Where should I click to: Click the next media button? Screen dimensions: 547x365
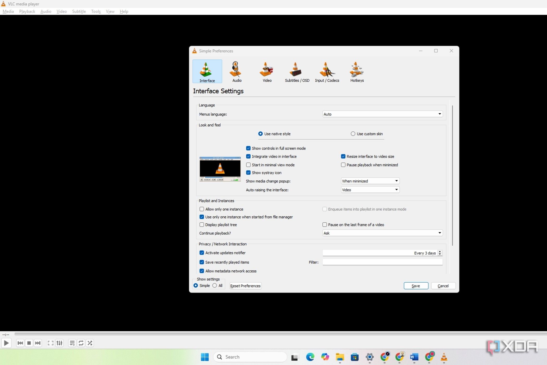tap(38, 343)
